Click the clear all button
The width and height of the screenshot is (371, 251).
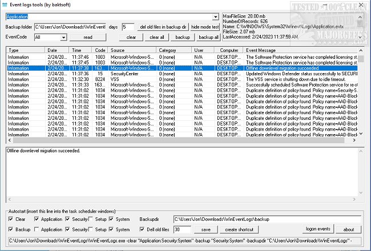point(156,38)
